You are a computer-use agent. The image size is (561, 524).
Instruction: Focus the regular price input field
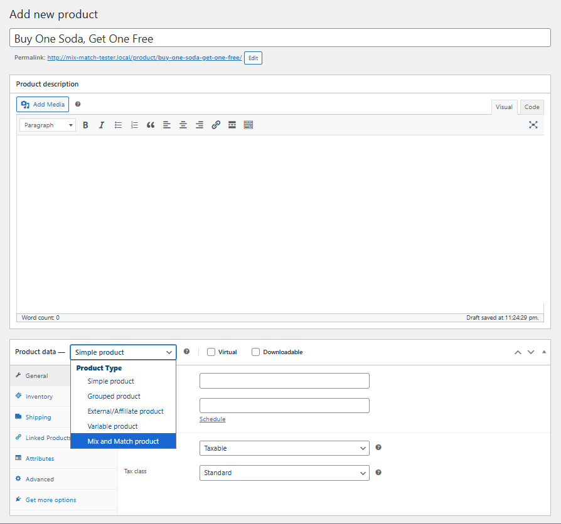[x=284, y=380]
